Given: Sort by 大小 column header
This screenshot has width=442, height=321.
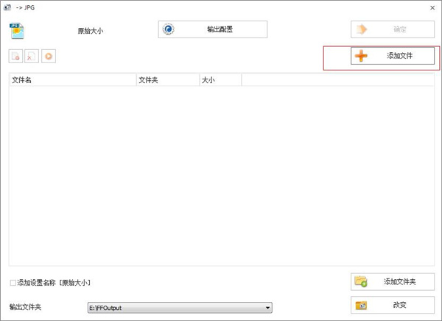Looking at the screenshot, I should click(x=220, y=80).
